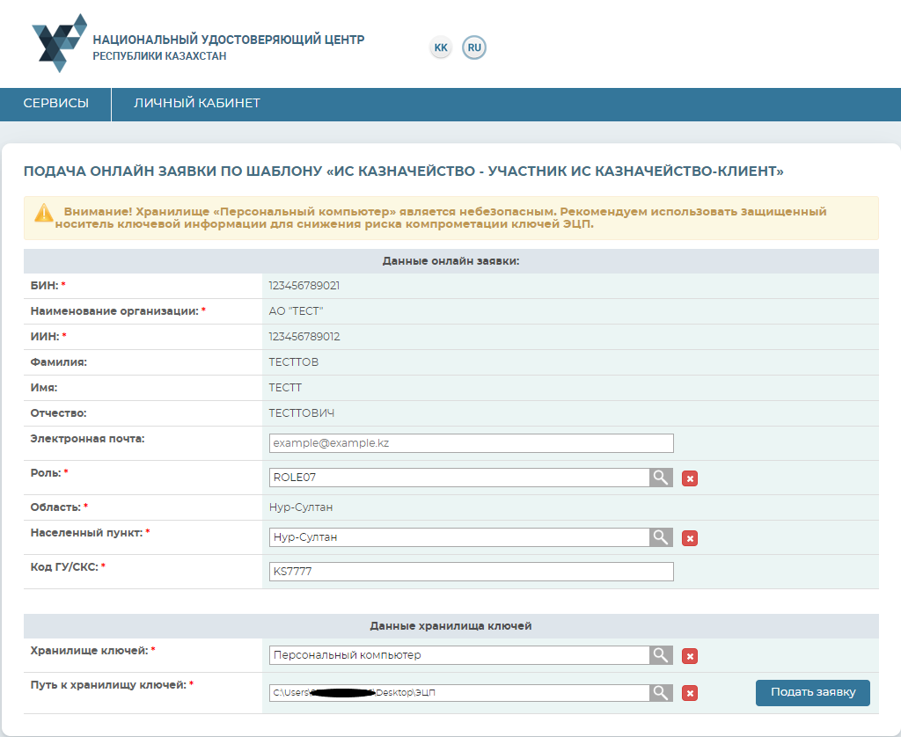Clear the Хранилище ключей selection

tap(691, 656)
